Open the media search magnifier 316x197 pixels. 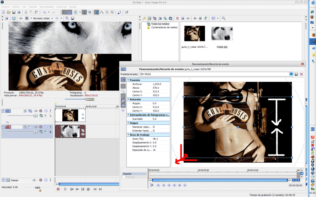click(223, 18)
